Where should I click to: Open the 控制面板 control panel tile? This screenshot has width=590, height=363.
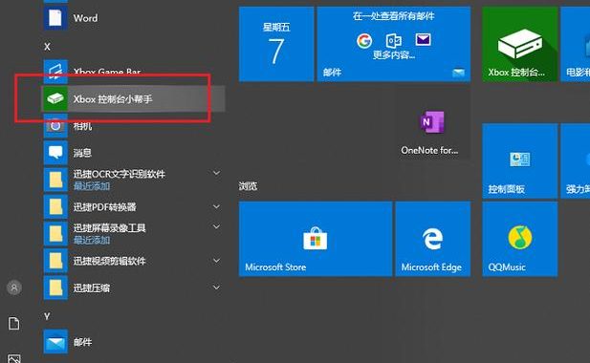pos(519,160)
